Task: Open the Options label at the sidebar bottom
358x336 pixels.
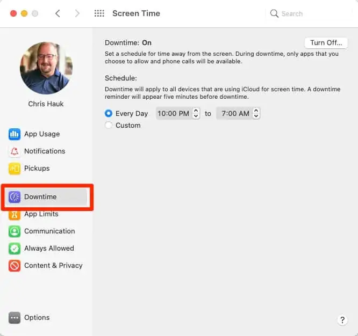Action: 37,318
